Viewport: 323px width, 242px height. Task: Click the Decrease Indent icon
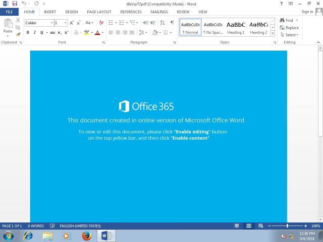(146, 23)
